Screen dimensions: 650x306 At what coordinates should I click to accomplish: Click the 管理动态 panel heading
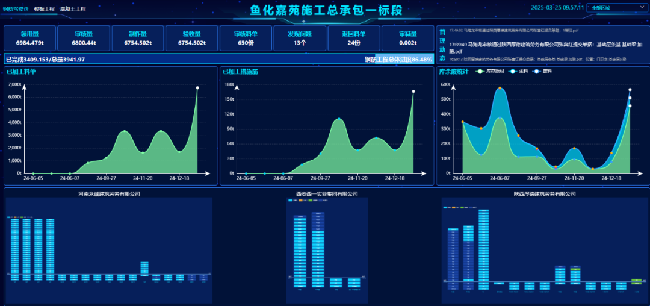click(442, 45)
